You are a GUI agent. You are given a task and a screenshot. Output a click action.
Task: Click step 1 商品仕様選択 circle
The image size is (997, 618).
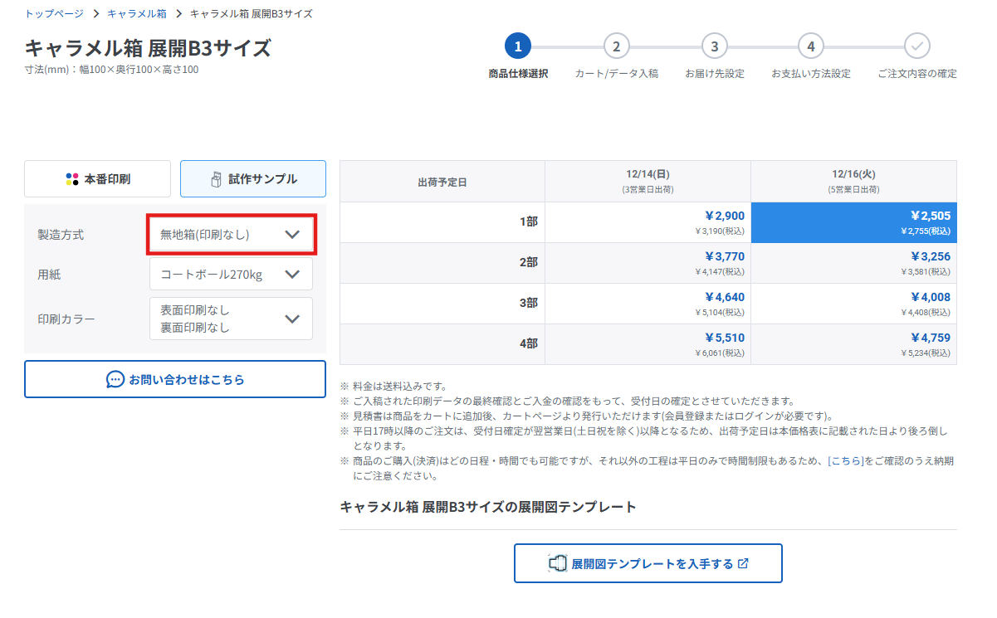(x=518, y=46)
